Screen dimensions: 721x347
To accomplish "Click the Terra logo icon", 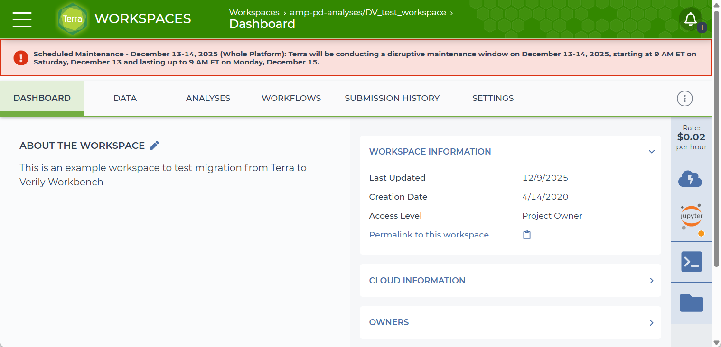I will (72, 19).
